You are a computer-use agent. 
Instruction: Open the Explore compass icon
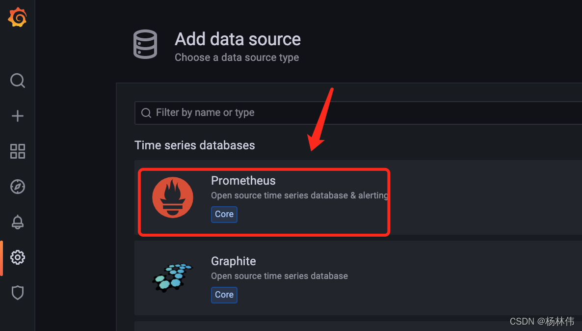18,187
